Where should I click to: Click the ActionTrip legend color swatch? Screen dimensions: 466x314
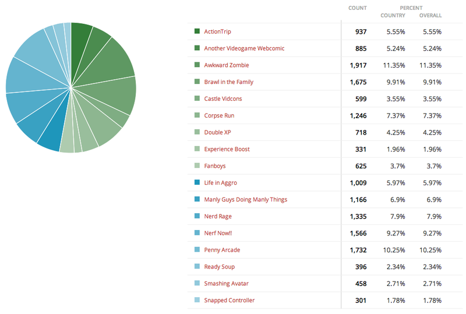click(197, 31)
